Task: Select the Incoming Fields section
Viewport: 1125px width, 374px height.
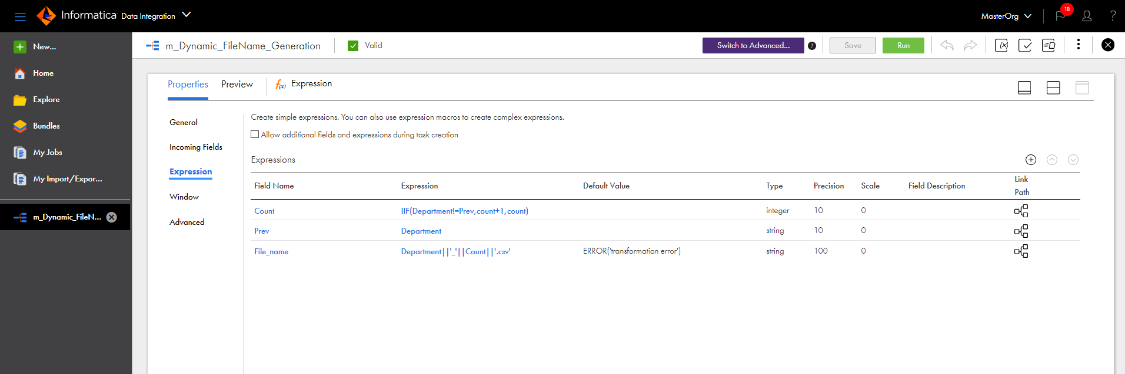Action: click(196, 147)
